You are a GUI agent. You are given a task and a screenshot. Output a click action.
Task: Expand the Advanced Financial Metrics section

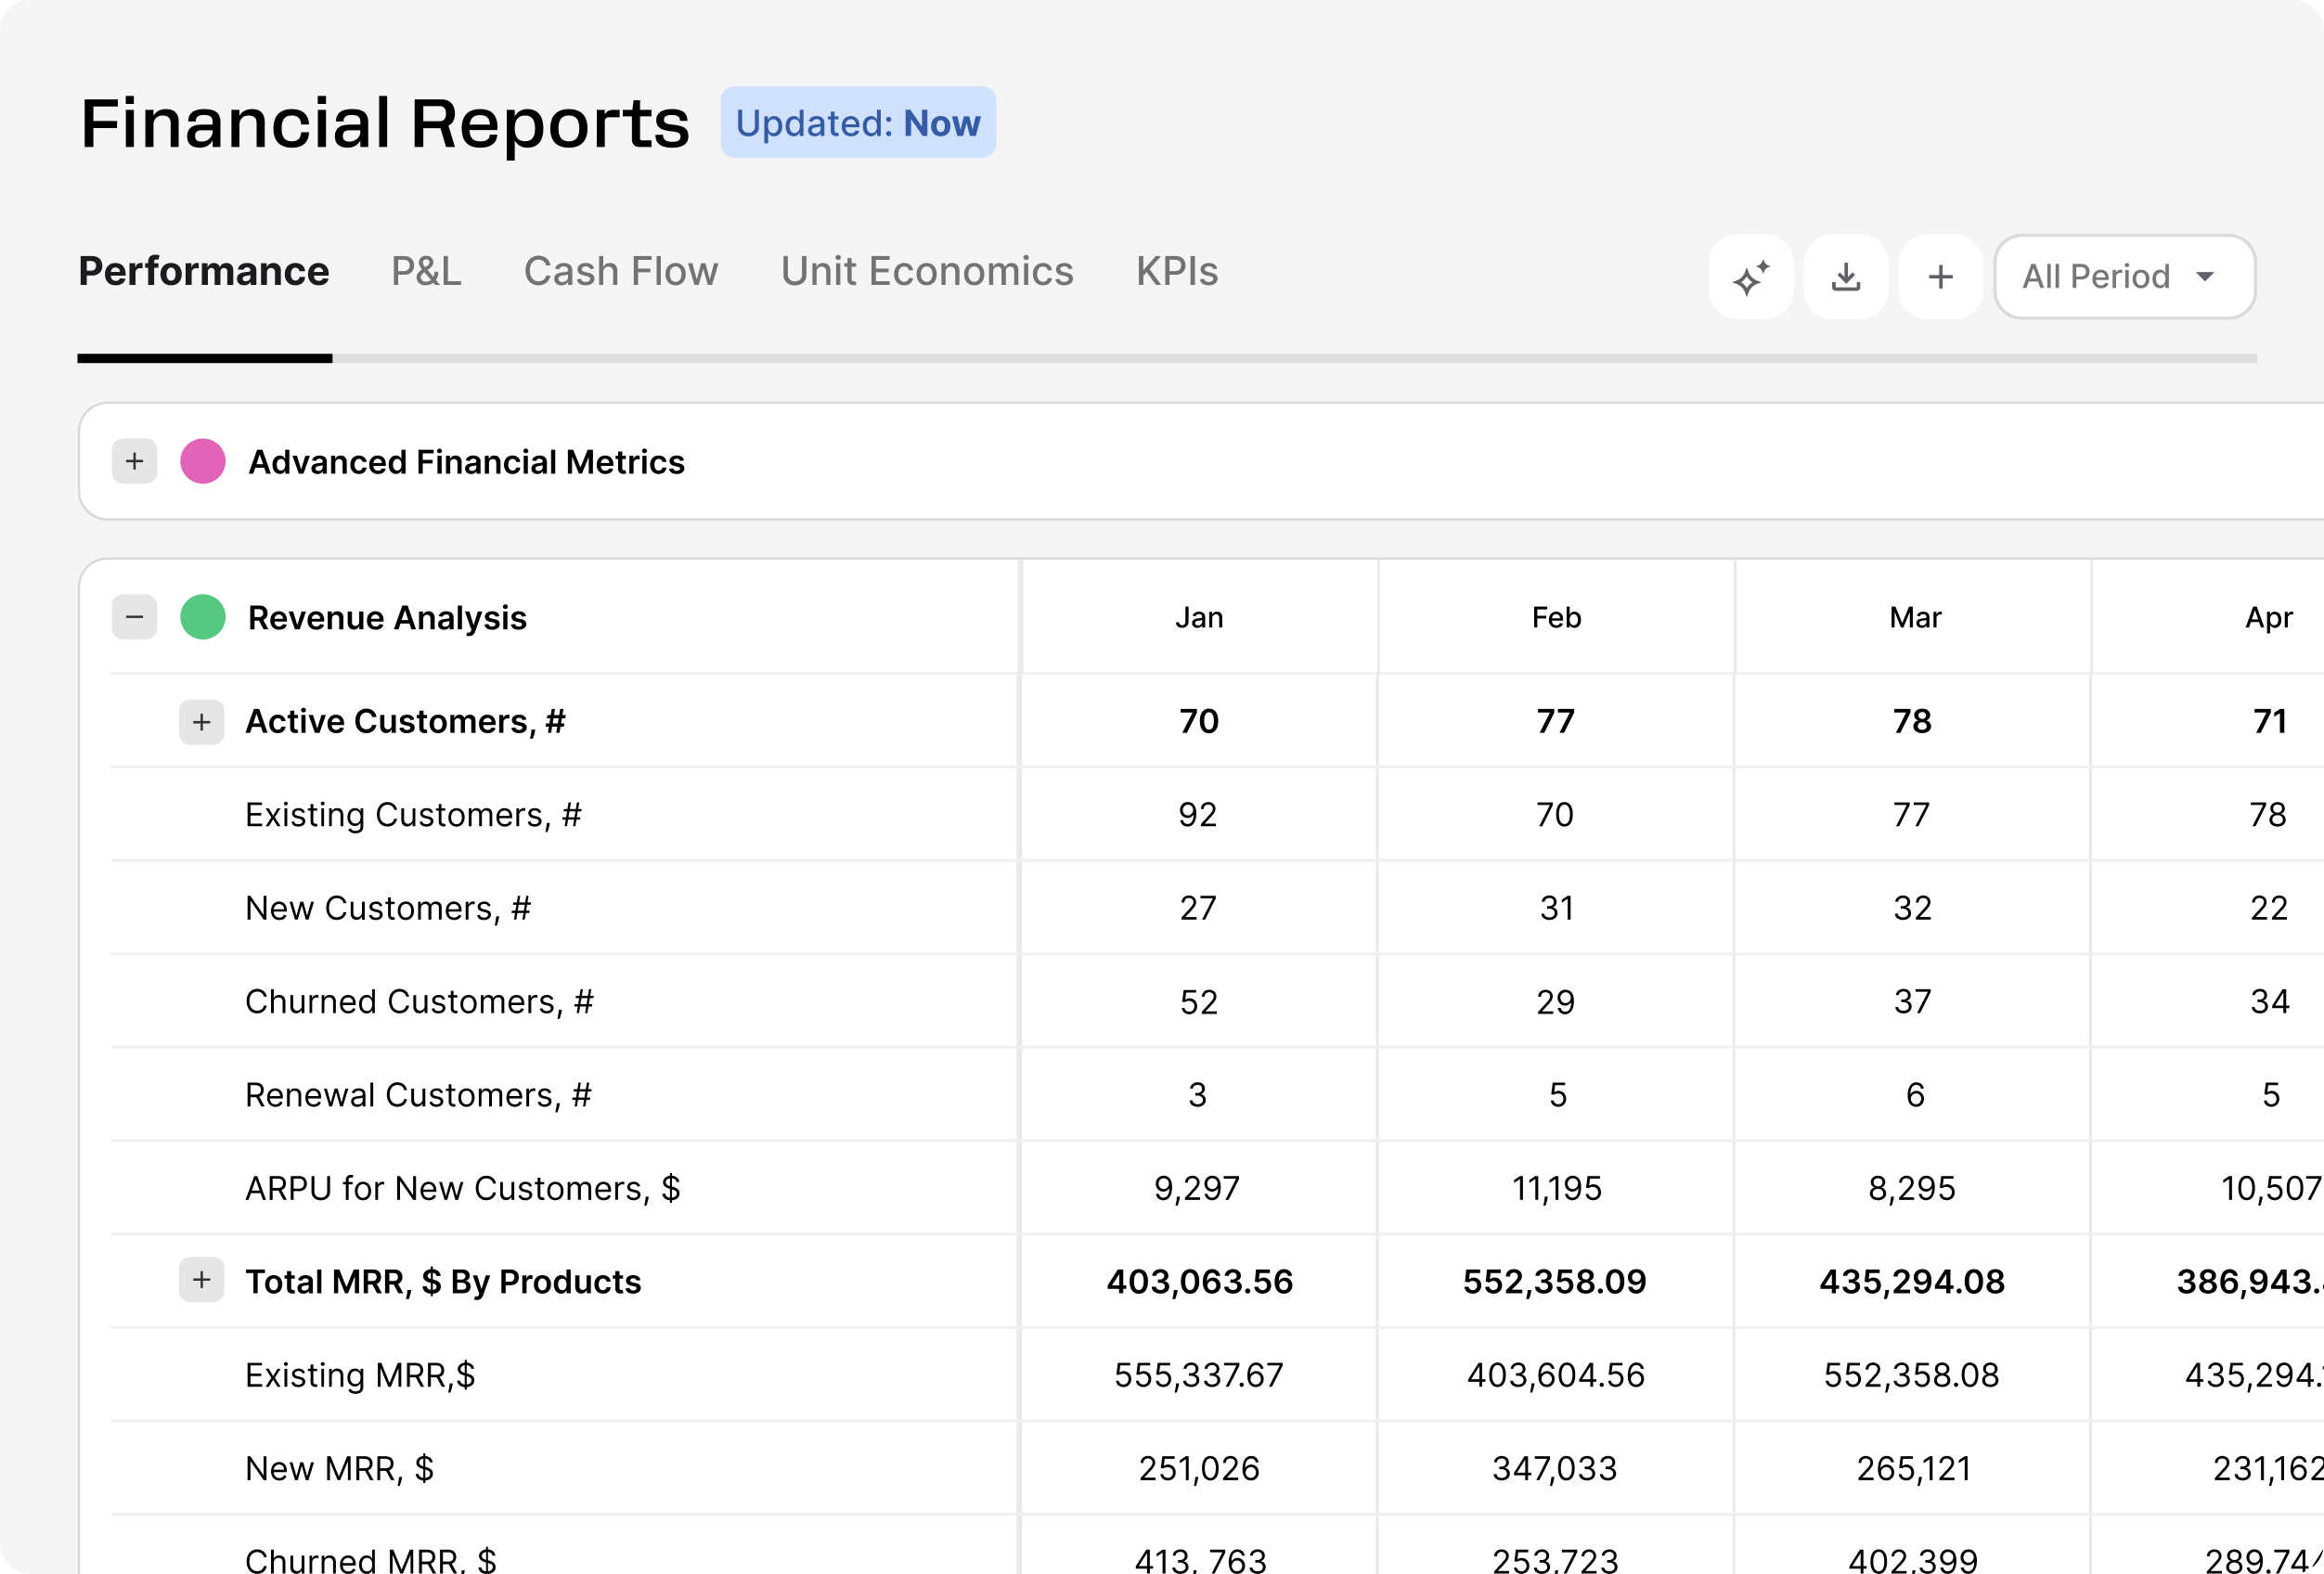point(134,462)
